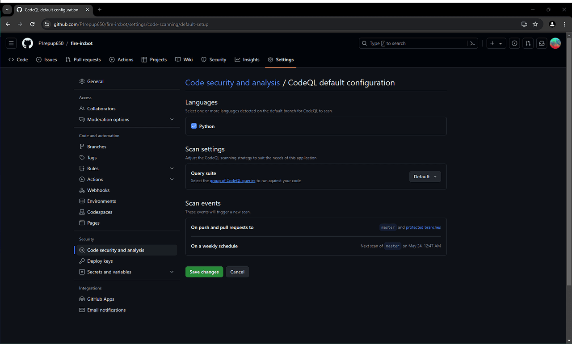Click the pull requests icon in header
Image resolution: width=572 pixels, height=344 pixels.
click(x=528, y=43)
